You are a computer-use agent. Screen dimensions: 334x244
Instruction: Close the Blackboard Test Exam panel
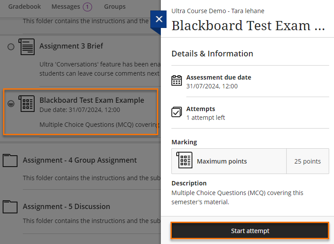pyautogui.click(x=159, y=19)
